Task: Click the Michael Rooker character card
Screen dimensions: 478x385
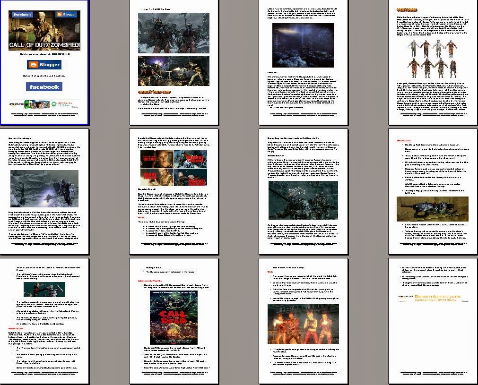Action: [191, 178]
